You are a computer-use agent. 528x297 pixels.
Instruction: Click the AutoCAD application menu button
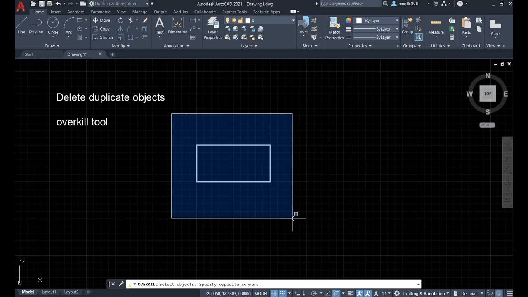tap(21, 6)
